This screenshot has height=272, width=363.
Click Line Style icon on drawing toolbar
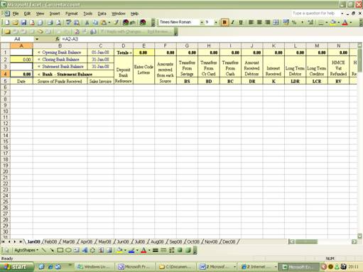click(156, 250)
